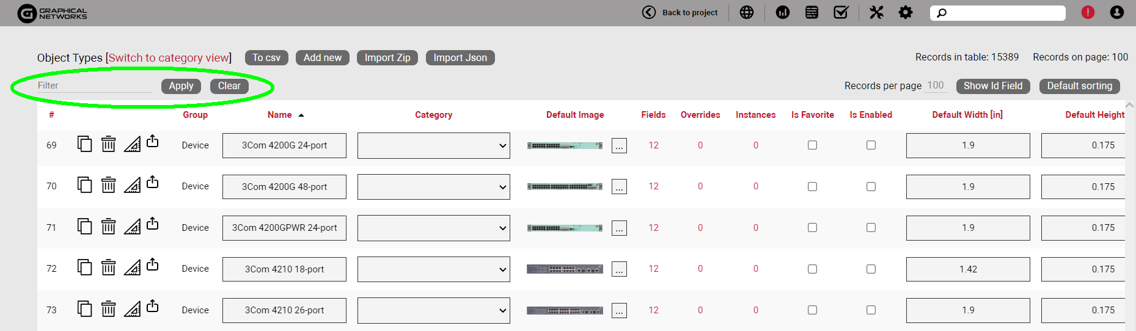Open the wrench and screwdriver tools icon
Image resolution: width=1136 pixels, height=331 pixels.
876,12
